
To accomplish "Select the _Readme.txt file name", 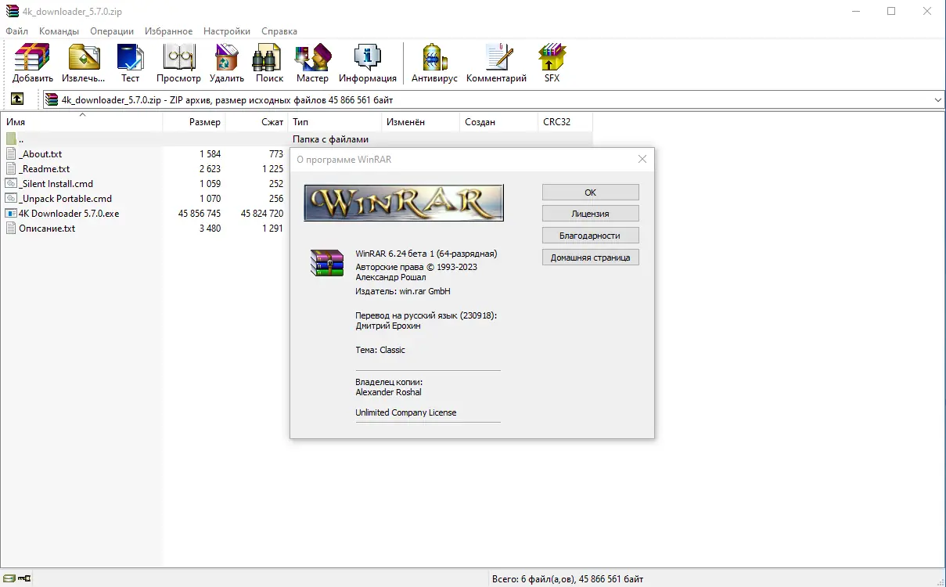I will (45, 169).
